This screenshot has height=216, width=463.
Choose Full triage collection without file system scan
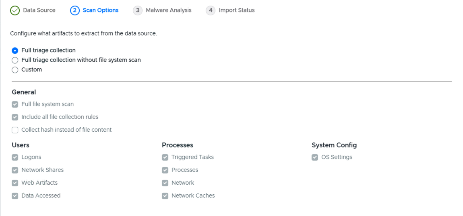pos(15,60)
